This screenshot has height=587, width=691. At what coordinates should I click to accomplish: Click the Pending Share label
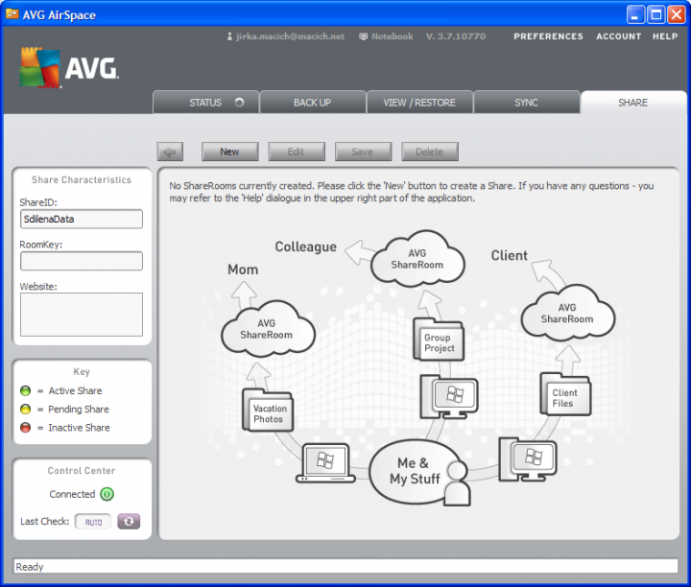[x=79, y=410]
